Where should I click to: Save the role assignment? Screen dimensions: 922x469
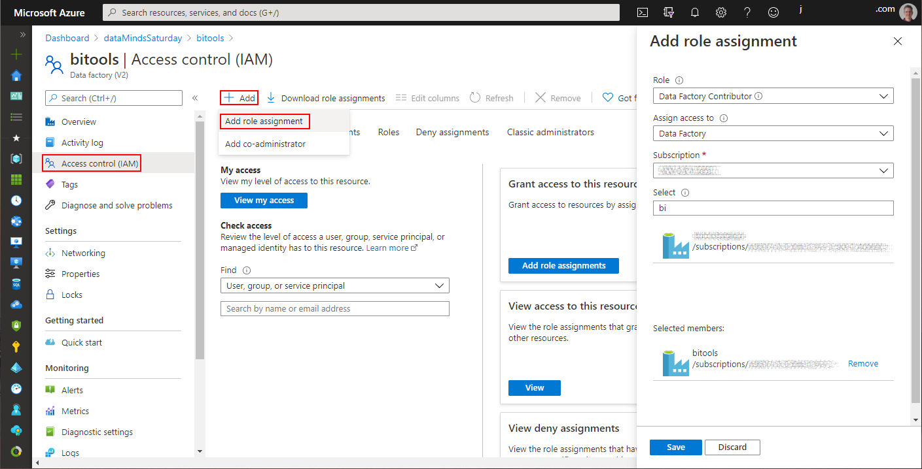click(675, 447)
